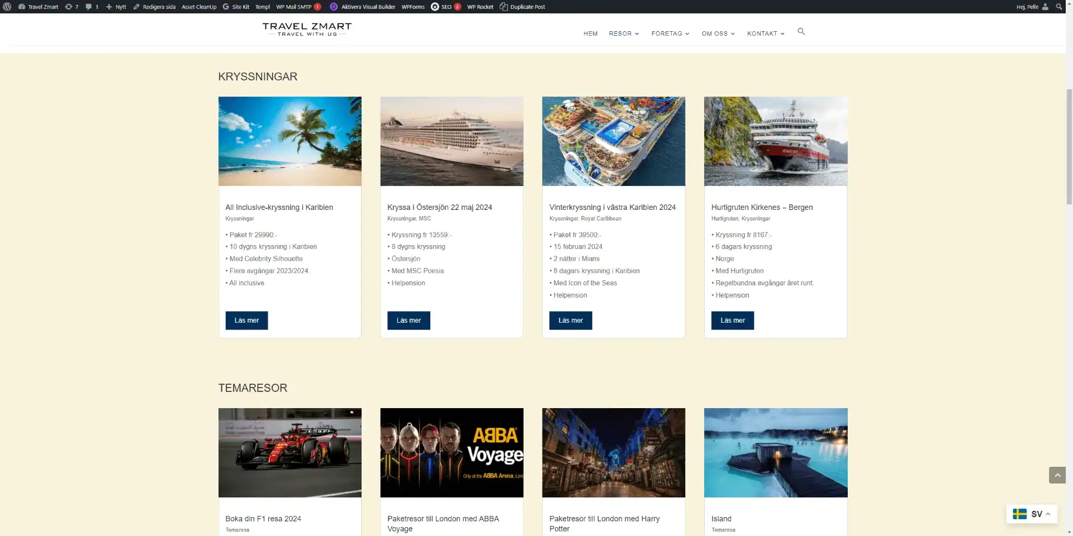Click the ABBA Voyage thumbnail image
Viewport: 1073px width, 536px height.
[452, 452]
